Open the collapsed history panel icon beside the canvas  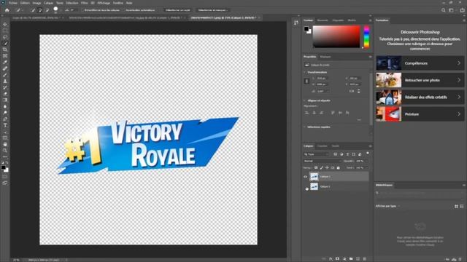click(296, 23)
